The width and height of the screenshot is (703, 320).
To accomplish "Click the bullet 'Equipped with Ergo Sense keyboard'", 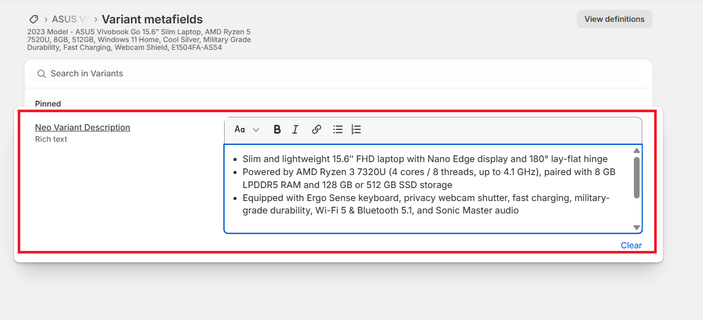I will tap(426, 204).
